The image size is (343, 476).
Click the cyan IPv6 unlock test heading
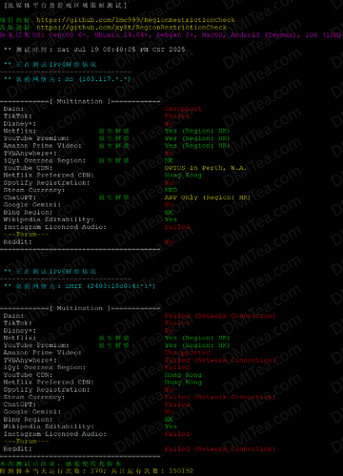tap(50, 272)
